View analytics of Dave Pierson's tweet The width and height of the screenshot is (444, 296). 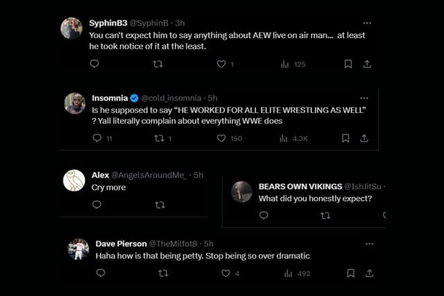coord(285,273)
